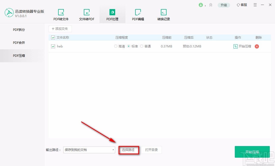Screen dimensions: 275x166
Task: Click the user avatar icon
Action: (x=201, y=5)
